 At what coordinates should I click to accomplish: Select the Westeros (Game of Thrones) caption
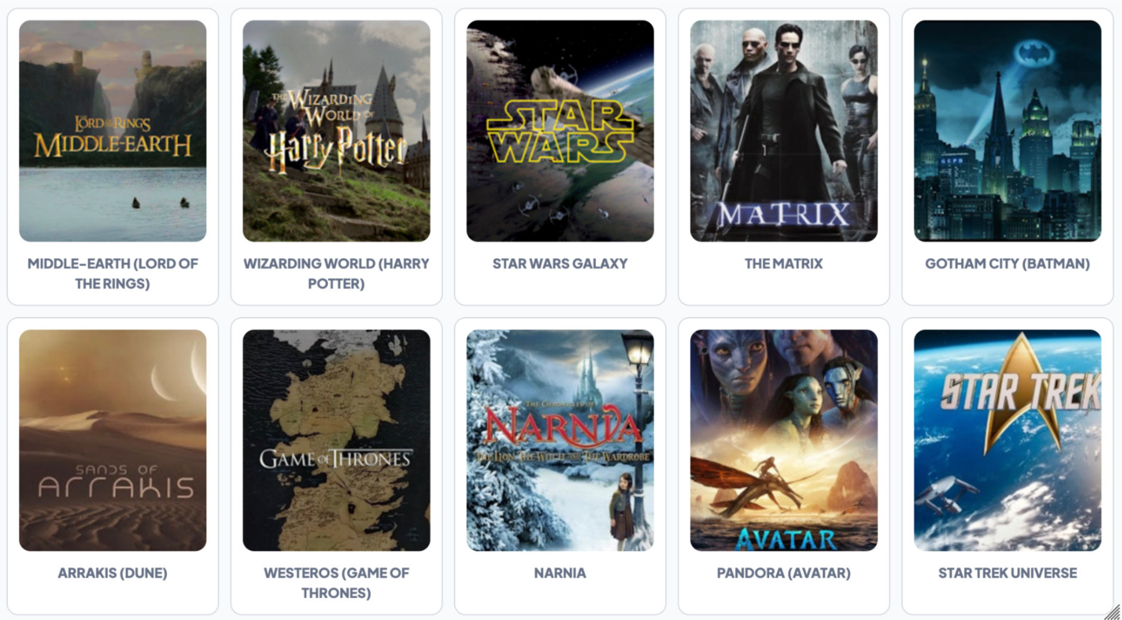point(336,583)
